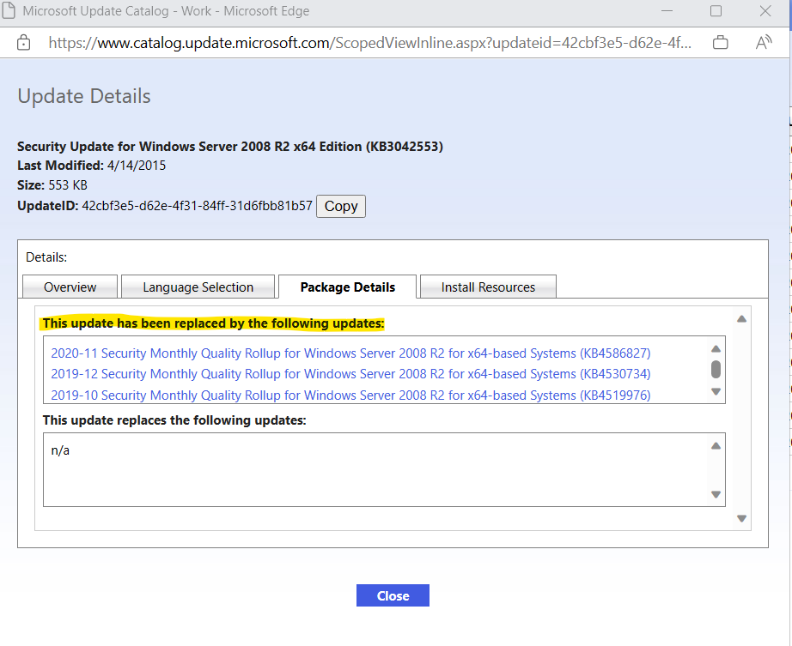Open the Install Resources tab
Viewport: 792px width, 646px height.
point(488,287)
